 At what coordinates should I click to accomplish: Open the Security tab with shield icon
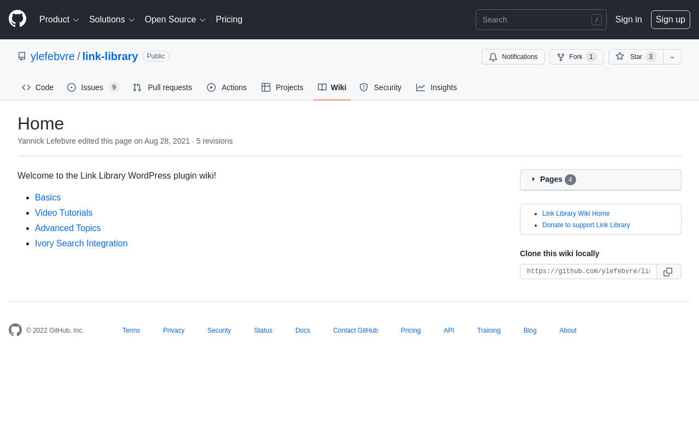(x=381, y=87)
